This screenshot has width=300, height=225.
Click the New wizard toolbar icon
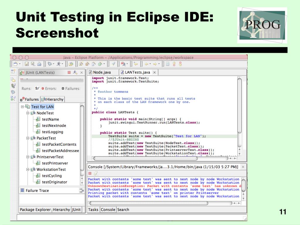16,64
